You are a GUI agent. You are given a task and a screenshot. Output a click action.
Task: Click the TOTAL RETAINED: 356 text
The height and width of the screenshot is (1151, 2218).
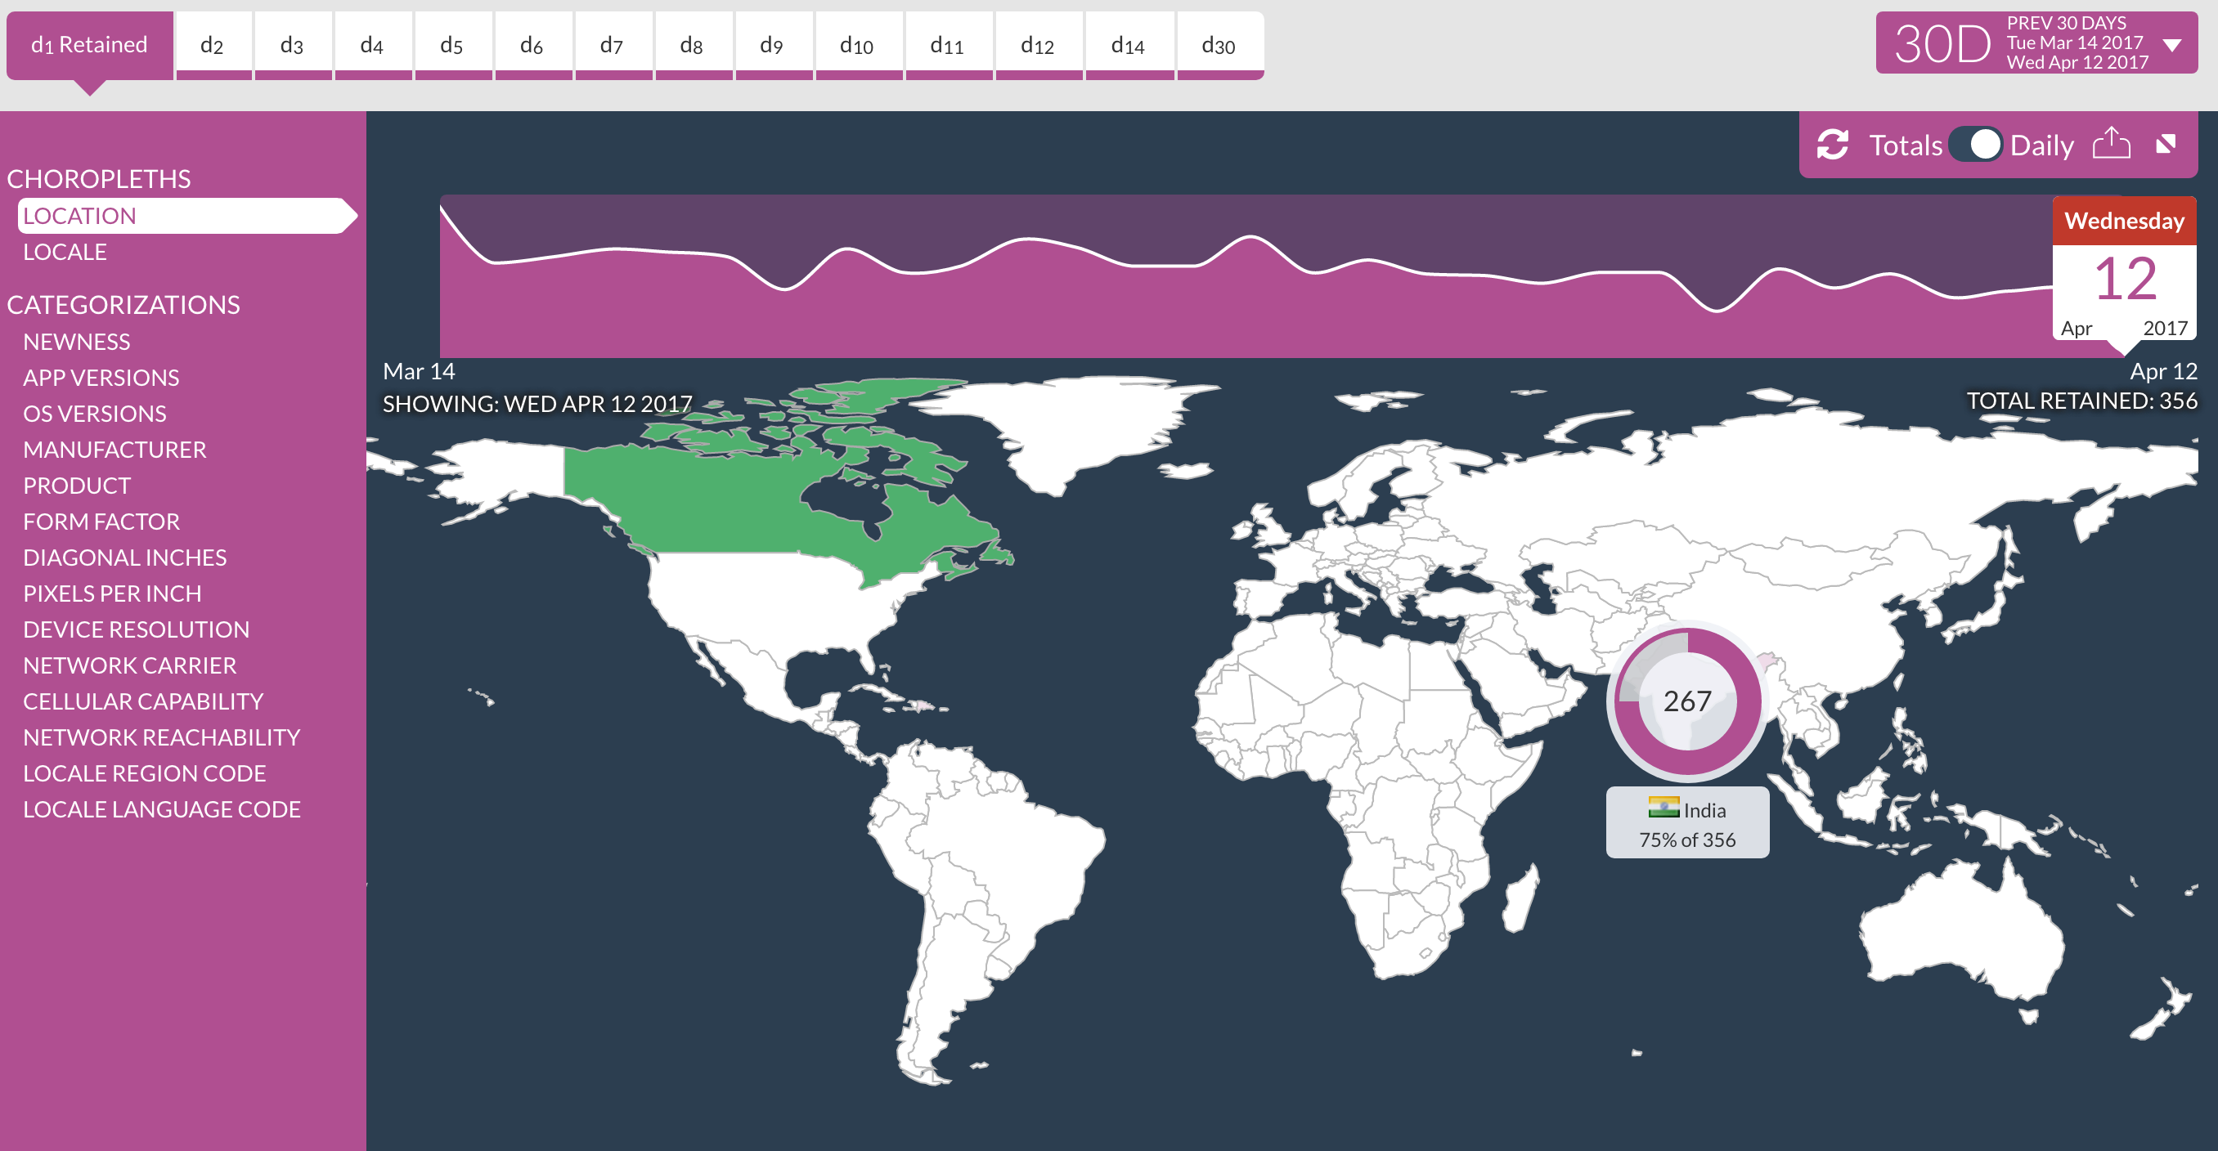coord(2081,401)
